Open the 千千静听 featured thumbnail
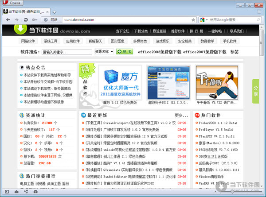This screenshot has width=266, height=197. coord(217,82)
